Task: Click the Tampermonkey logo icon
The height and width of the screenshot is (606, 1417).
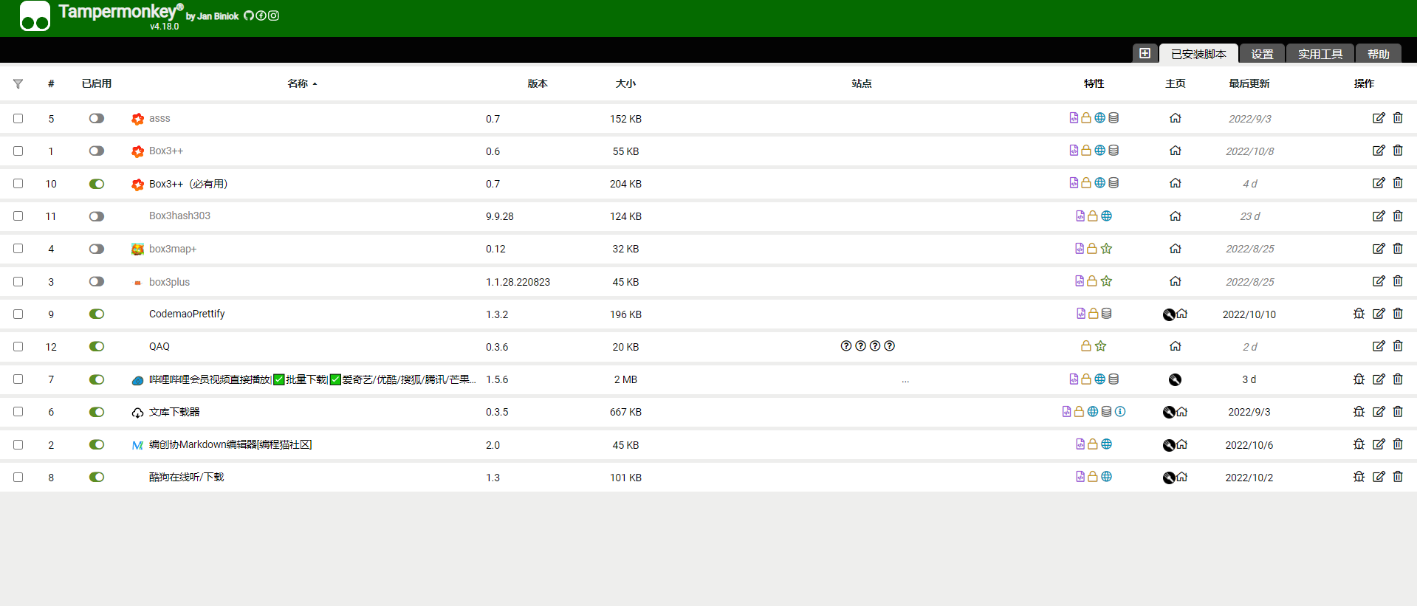Action: point(35,16)
